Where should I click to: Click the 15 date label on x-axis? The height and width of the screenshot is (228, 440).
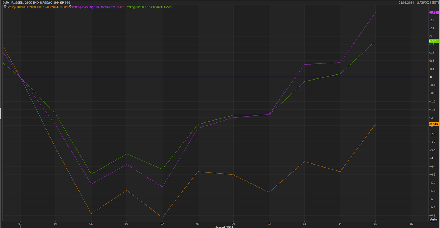pos(375,223)
